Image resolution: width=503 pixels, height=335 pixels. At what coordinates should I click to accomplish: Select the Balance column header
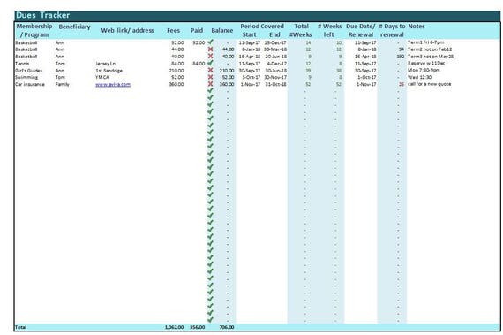[222, 31]
